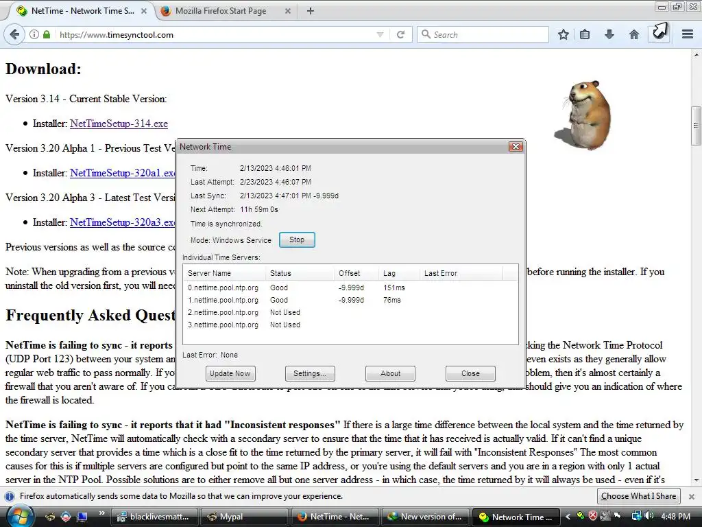Click 'Choose What I Share' button
Screen dimensions: 702x527
638,496
